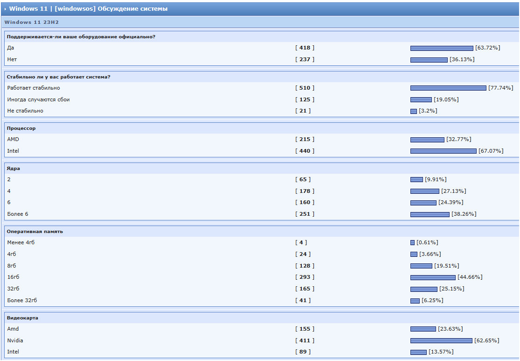The image size is (520, 361).
Task: Click the 'Видеокарта' section heading
Action: point(22,318)
